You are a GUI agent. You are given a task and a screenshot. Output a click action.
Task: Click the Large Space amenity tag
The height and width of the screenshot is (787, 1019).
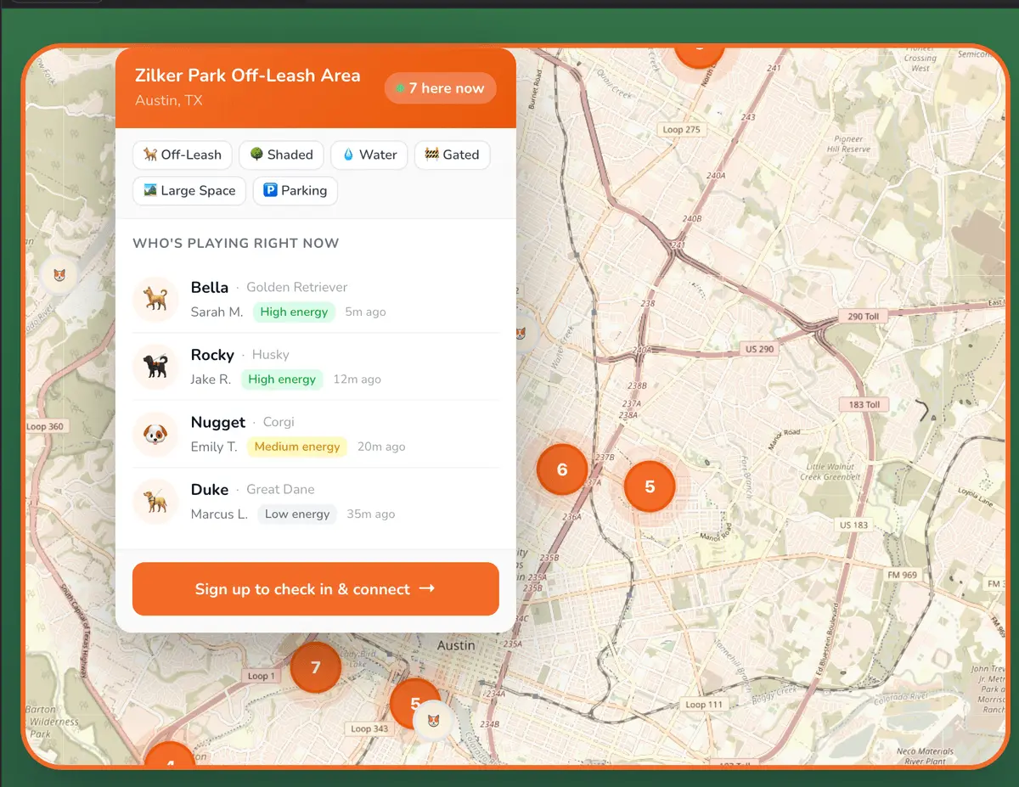189,190
